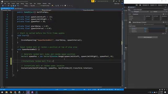Click the Navigate Backward toolbar icon
The height and width of the screenshot is (94, 168).
click(x=3, y=6)
